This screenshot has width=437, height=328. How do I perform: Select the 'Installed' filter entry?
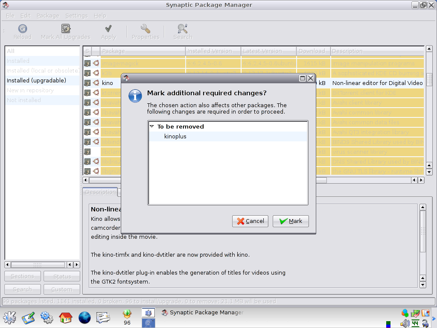(x=42, y=61)
